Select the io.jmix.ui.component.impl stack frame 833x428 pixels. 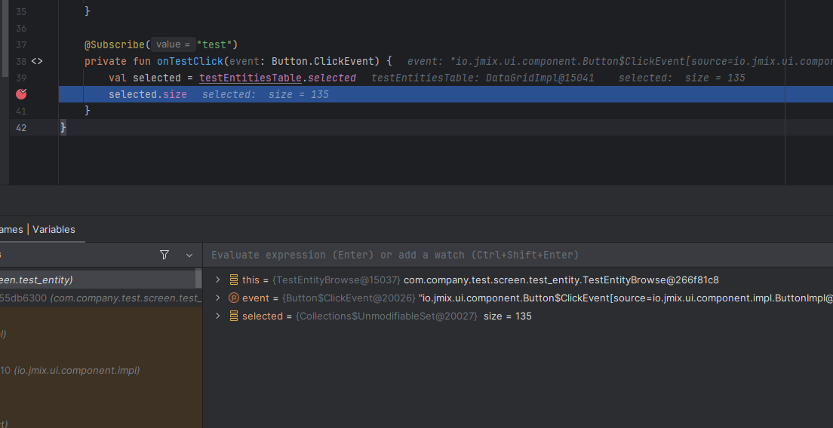point(75,370)
